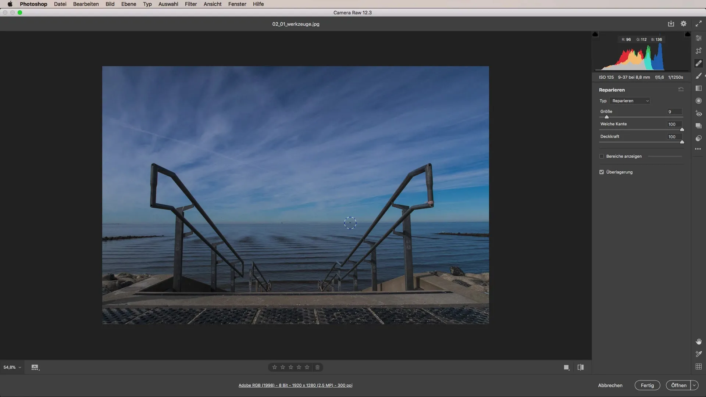Screen dimensions: 706x397
Task: Switch before/after view split icon
Action: 581,367
